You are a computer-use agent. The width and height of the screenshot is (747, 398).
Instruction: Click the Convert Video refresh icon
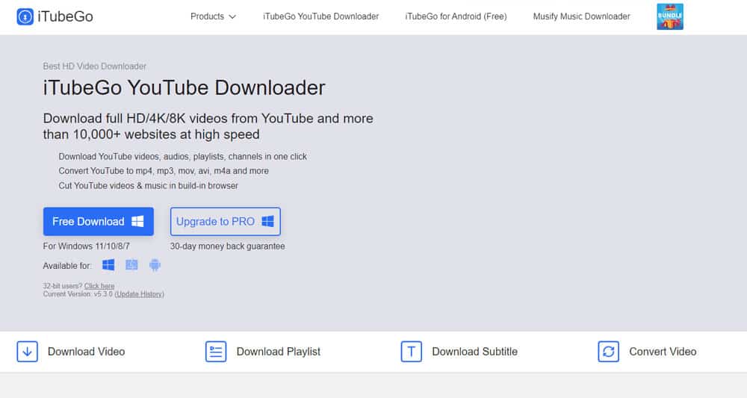[608, 352]
